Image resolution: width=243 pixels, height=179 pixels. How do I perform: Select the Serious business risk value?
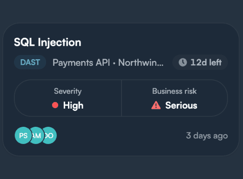coord(181,105)
